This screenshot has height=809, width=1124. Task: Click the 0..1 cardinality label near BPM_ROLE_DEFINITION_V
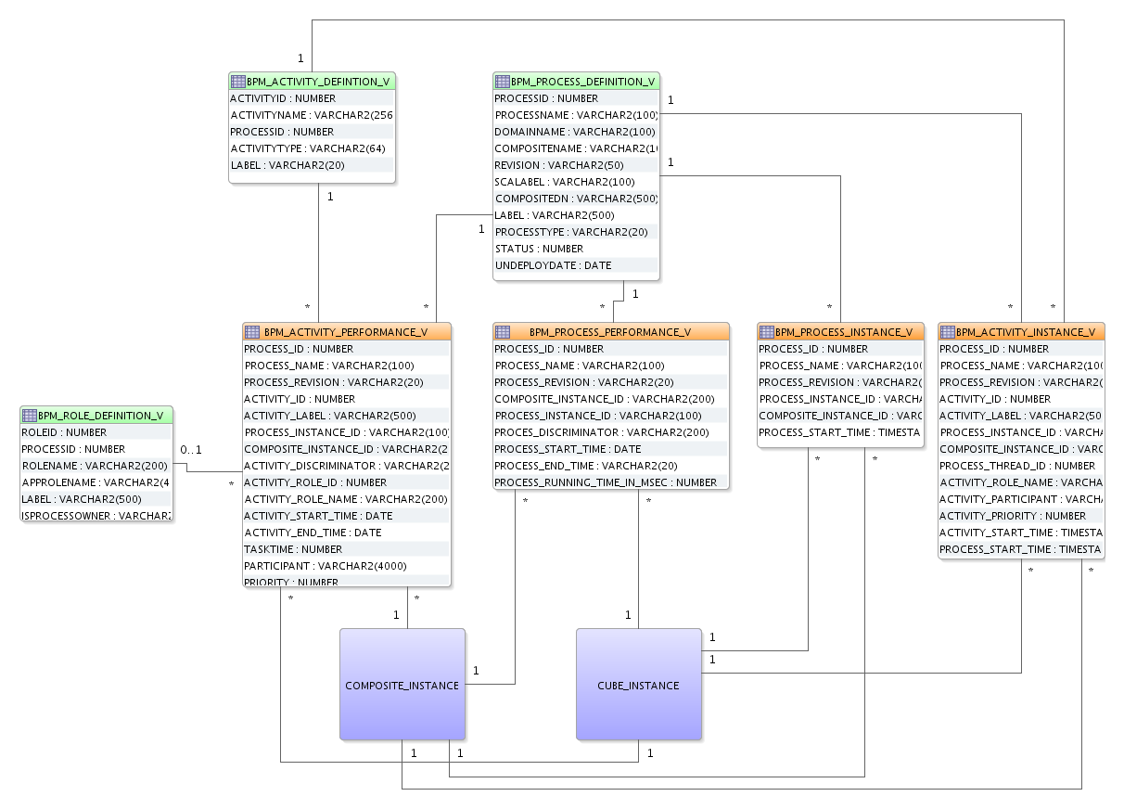coord(191,449)
